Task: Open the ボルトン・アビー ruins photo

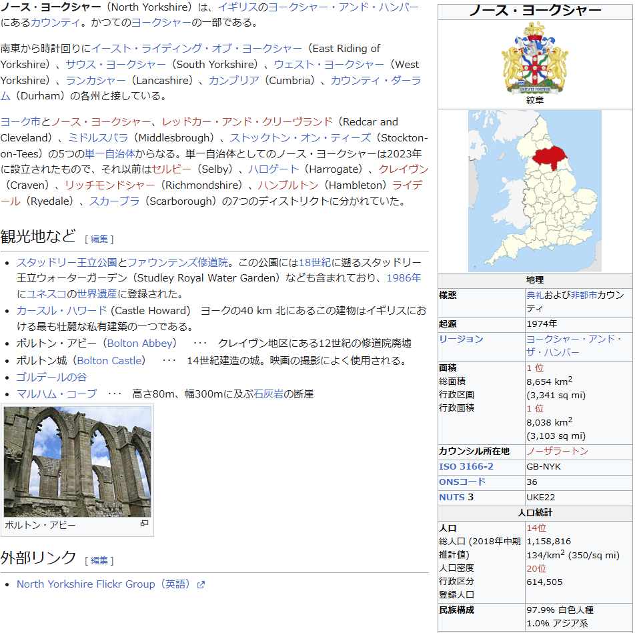Action: tap(77, 461)
